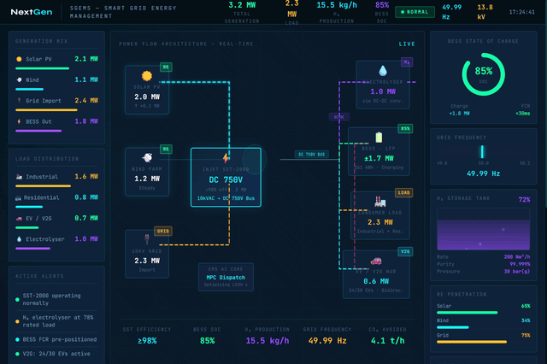Click the LOAD badge on Consumer Load node
The height and width of the screenshot is (364, 547).
(x=403, y=192)
